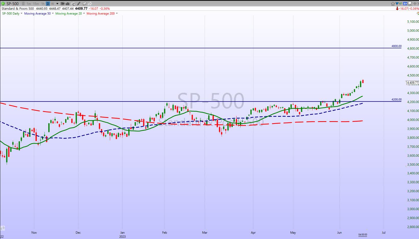Open the symbol list icon beside SP-500
The image size is (419, 239).
point(23,4)
